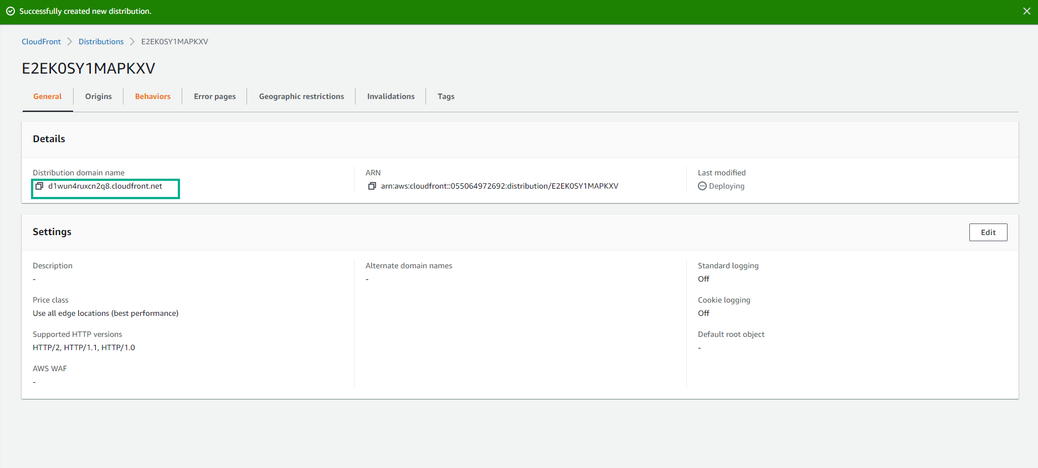Go to the Invalidations tab

tap(391, 96)
